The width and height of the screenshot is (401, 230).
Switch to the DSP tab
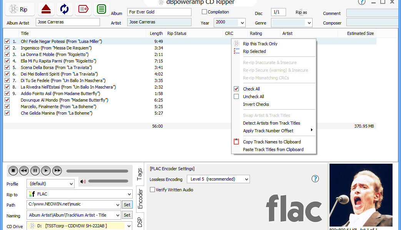click(x=140, y=222)
